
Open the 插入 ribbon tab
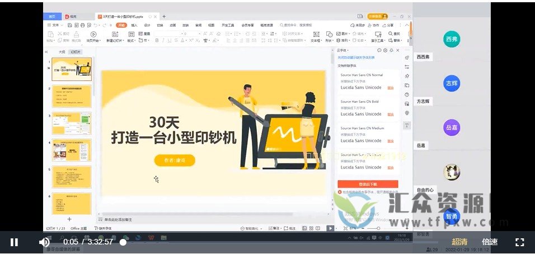[134, 25]
